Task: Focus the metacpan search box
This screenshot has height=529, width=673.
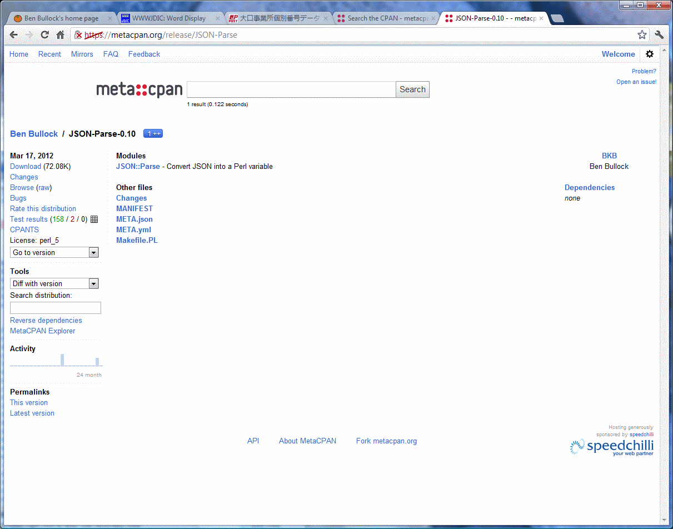Action: (x=291, y=89)
